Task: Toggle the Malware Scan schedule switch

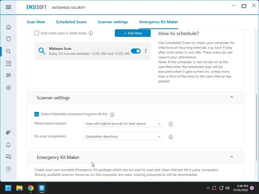Action: 136,51
